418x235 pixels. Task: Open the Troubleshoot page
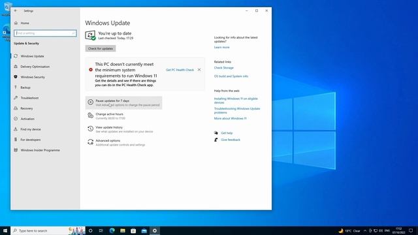pyautogui.click(x=29, y=98)
